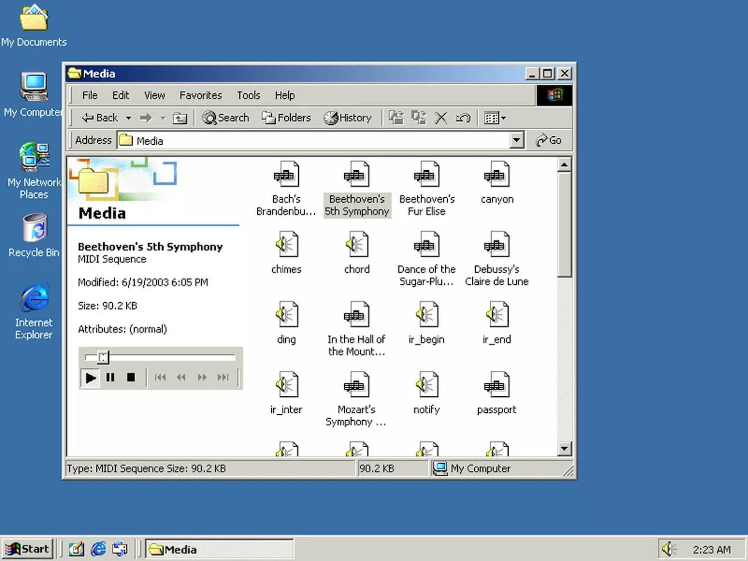Image resolution: width=748 pixels, height=561 pixels.
Task: Select the chimes sound file icon
Action: coord(286,245)
